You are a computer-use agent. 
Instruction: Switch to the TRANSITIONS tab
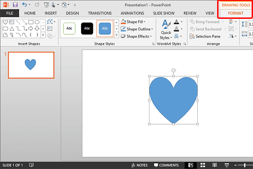coord(100,13)
